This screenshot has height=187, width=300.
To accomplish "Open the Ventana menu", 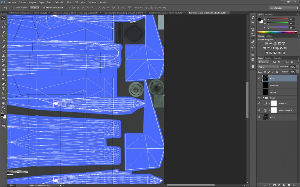I will coord(92,2).
